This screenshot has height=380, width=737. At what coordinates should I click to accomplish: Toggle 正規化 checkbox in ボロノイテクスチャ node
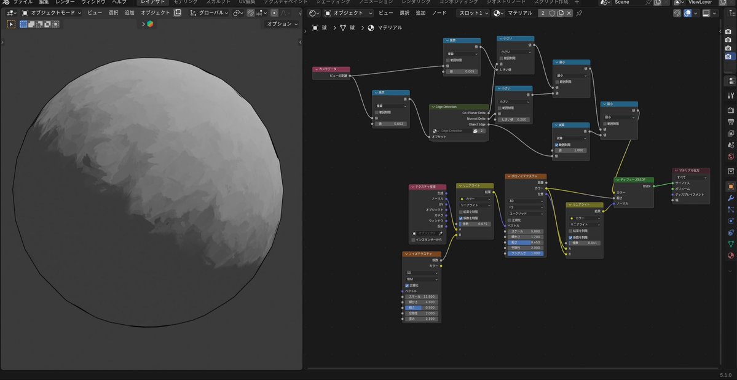pyautogui.click(x=509, y=220)
